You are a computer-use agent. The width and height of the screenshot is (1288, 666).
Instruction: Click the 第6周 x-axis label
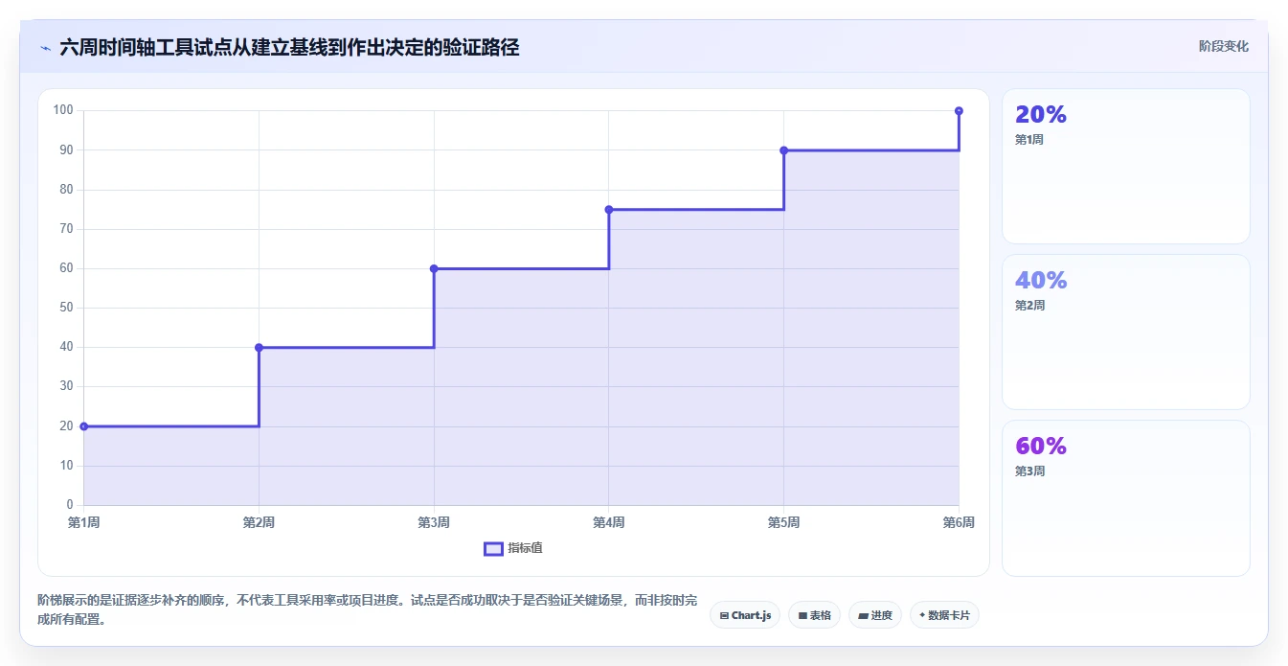[959, 523]
